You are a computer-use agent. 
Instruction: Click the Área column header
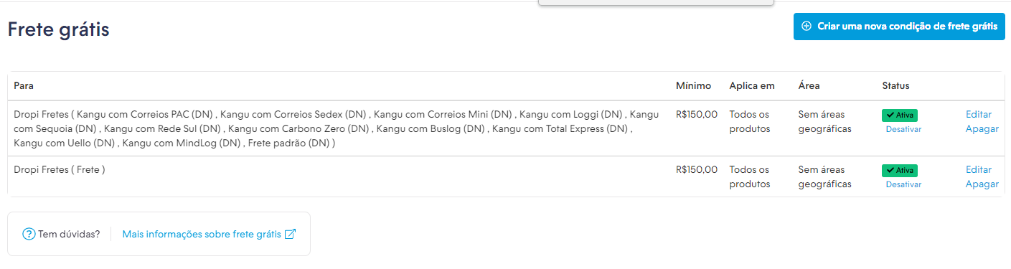(x=809, y=86)
